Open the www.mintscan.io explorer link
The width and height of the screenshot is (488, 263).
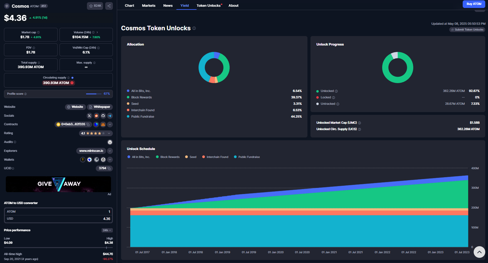coord(91,151)
